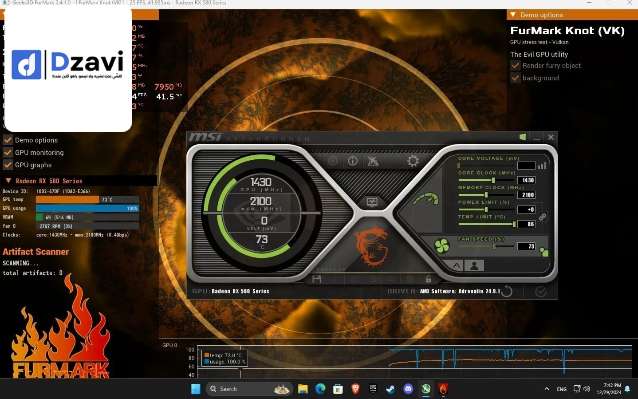This screenshot has width=638, height=399.
Task: Click the Windows startup icon in Afterburner
Action: [523, 137]
